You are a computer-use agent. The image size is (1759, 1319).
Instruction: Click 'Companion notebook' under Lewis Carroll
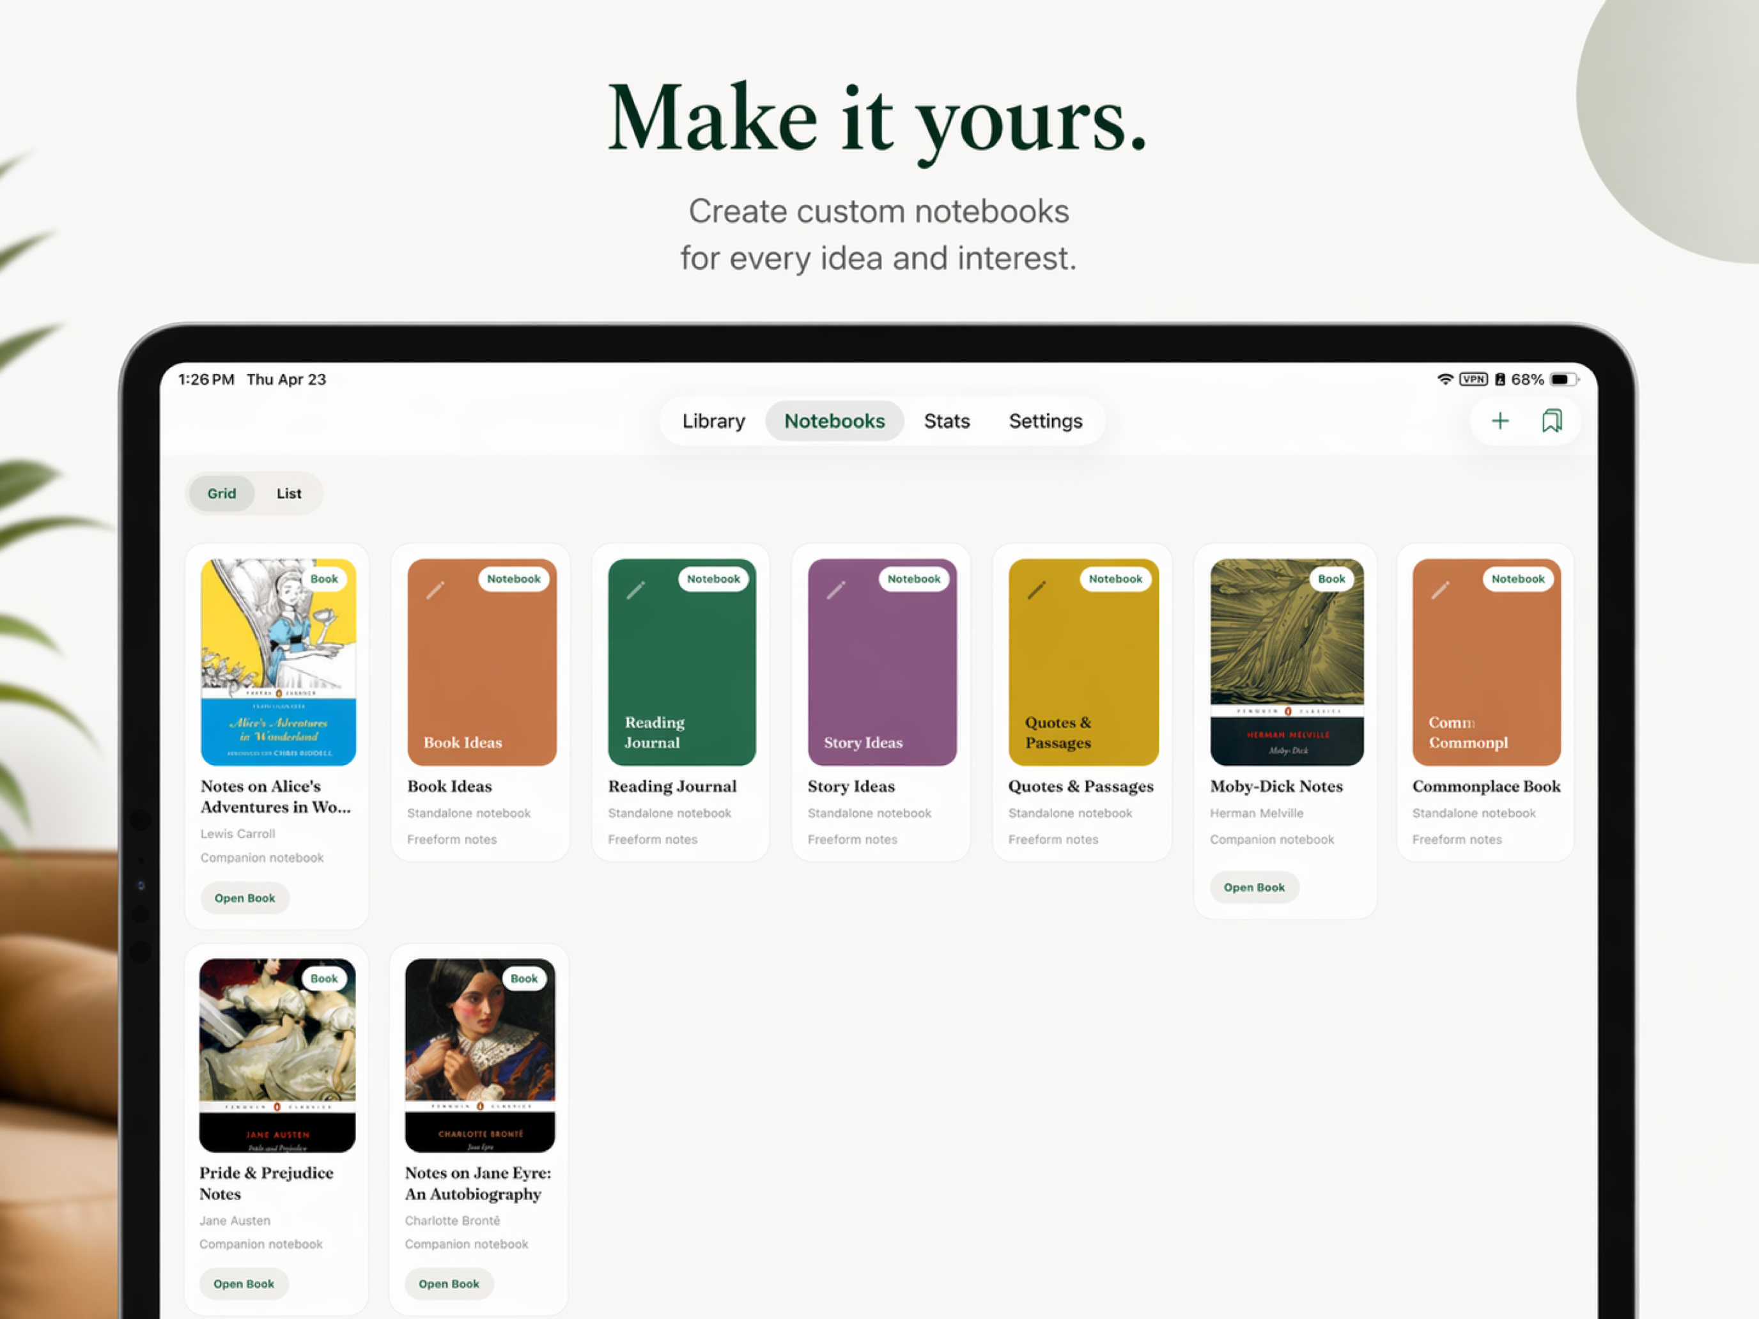click(263, 858)
